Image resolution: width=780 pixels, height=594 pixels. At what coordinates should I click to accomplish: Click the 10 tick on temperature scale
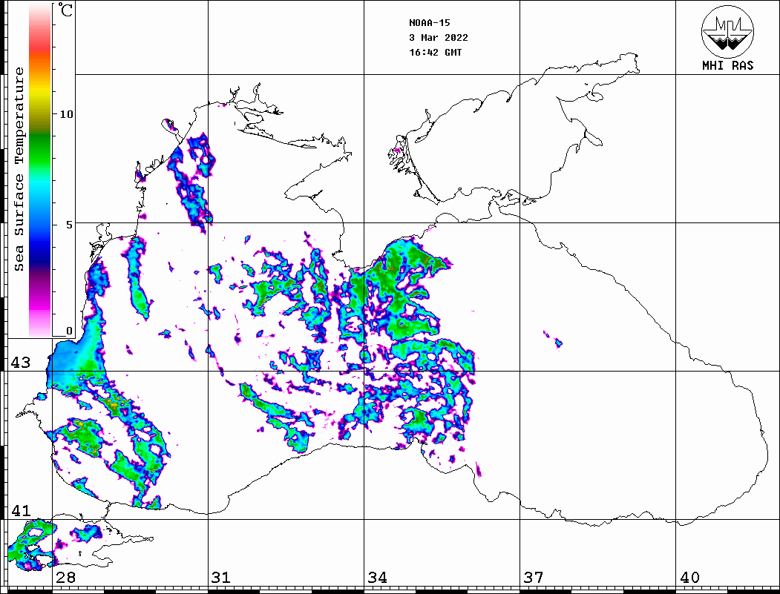pos(66,114)
